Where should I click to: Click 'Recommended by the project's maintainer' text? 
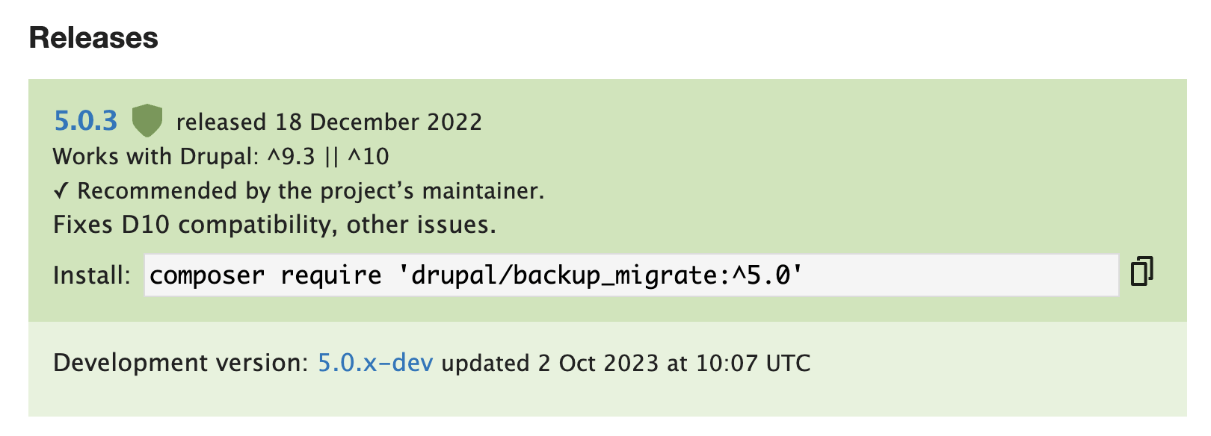[x=311, y=191]
